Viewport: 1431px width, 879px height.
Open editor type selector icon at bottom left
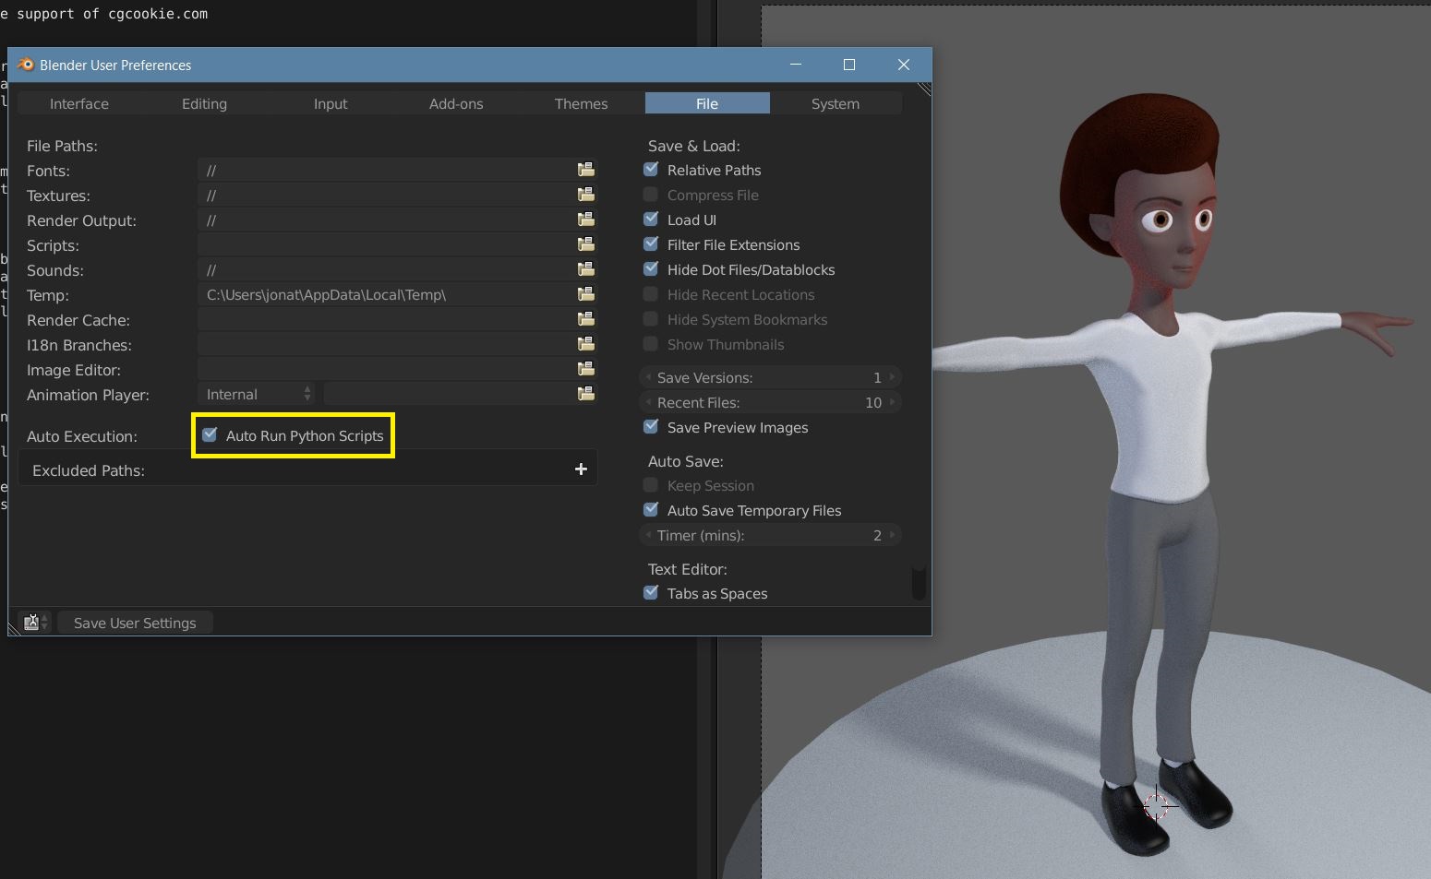point(35,623)
